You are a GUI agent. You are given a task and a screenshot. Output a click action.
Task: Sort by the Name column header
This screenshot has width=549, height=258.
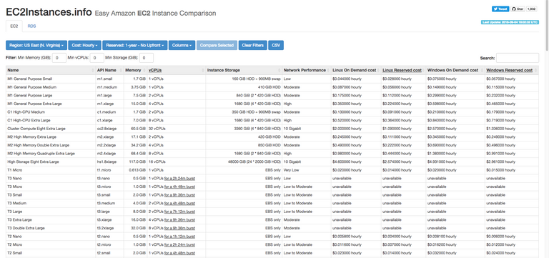pos(51,70)
